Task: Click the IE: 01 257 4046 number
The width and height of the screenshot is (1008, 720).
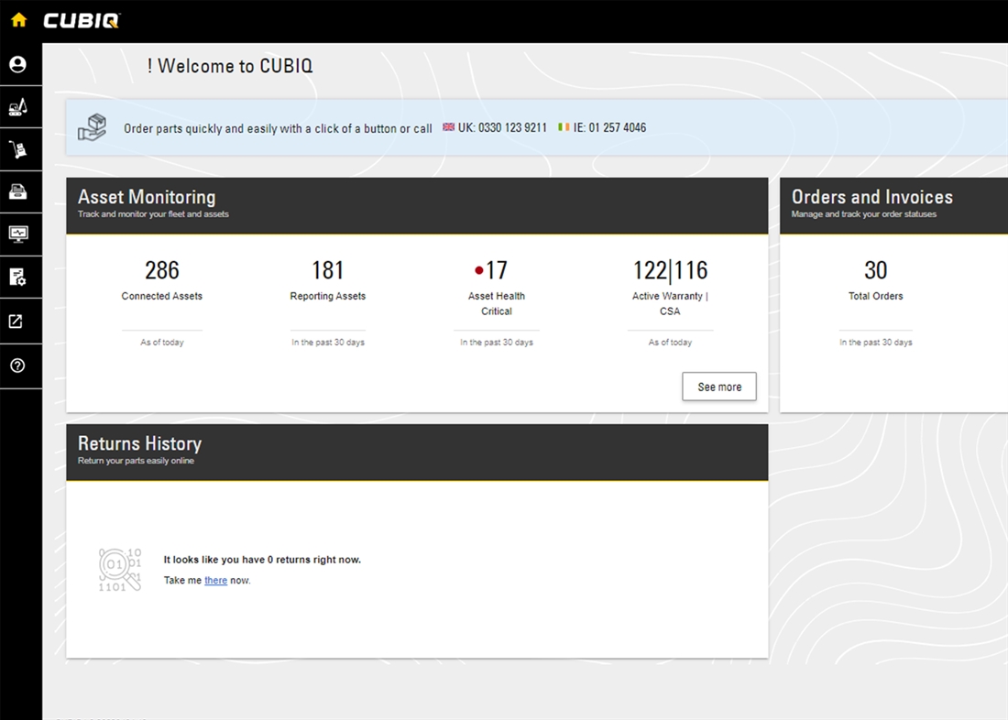Action: pos(609,127)
